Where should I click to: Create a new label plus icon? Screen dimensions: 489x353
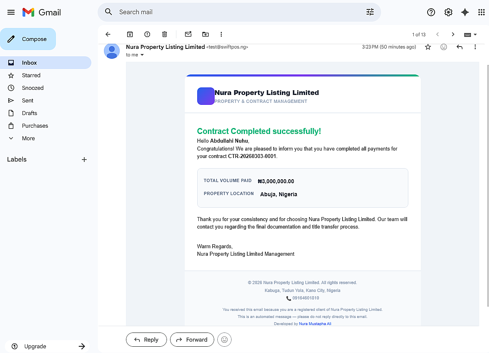click(x=84, y=160)
